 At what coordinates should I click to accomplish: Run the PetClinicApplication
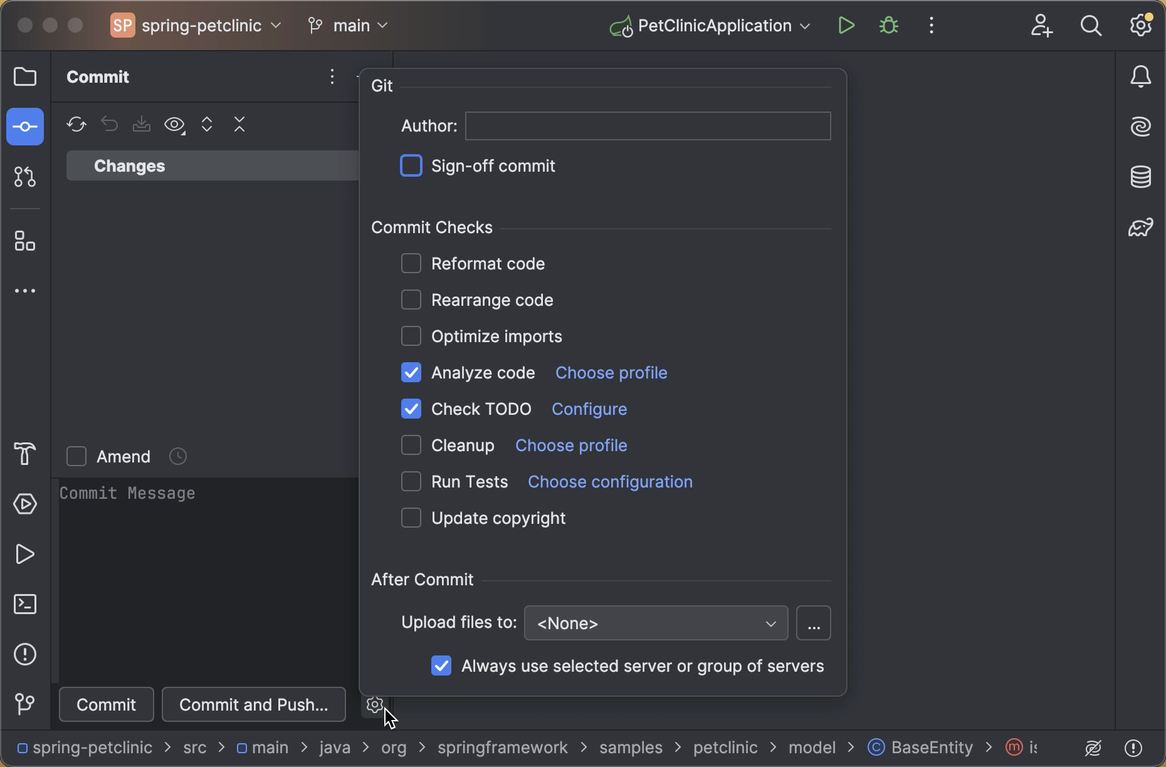[846, 26]
